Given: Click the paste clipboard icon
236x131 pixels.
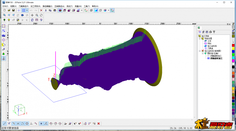Looking at the screenshot, I should tap(55, 10).
